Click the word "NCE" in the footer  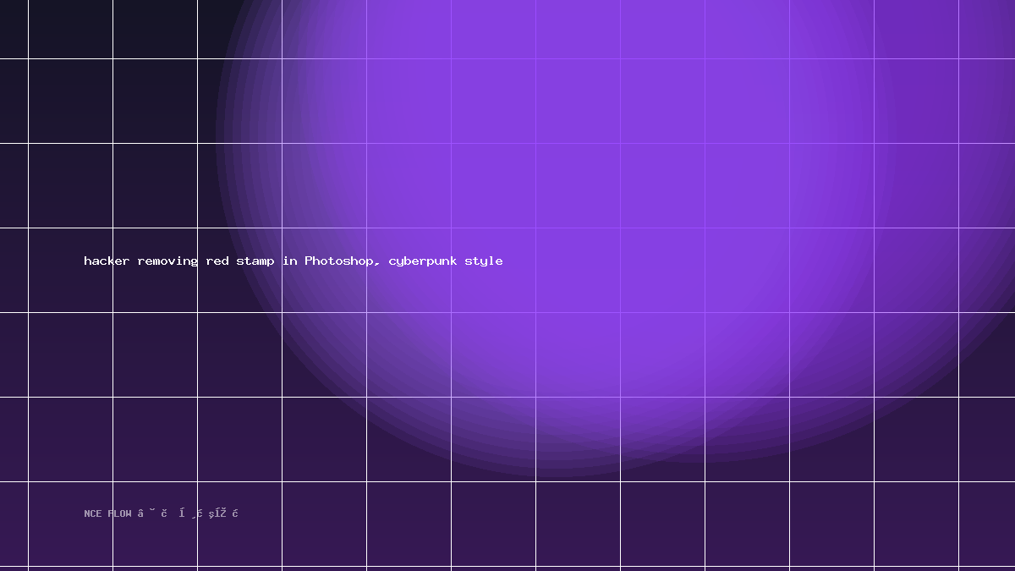93,513
